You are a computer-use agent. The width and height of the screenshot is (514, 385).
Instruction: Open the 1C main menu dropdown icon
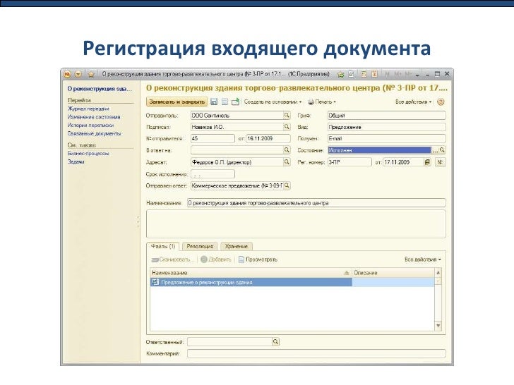pos(78,74)
